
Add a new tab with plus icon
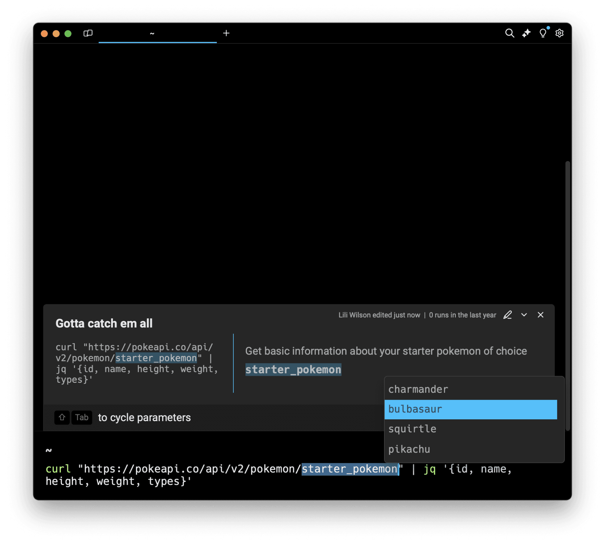pos(226,33)
